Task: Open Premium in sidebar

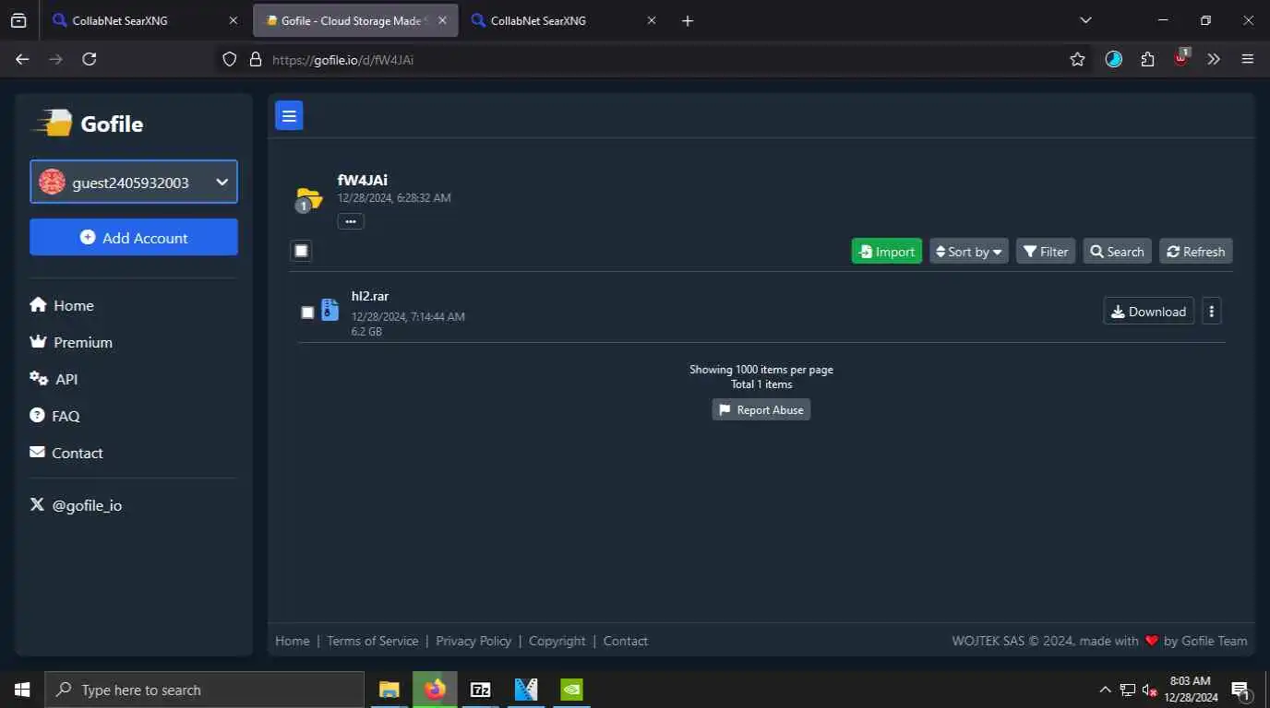Action: point(71,342)
